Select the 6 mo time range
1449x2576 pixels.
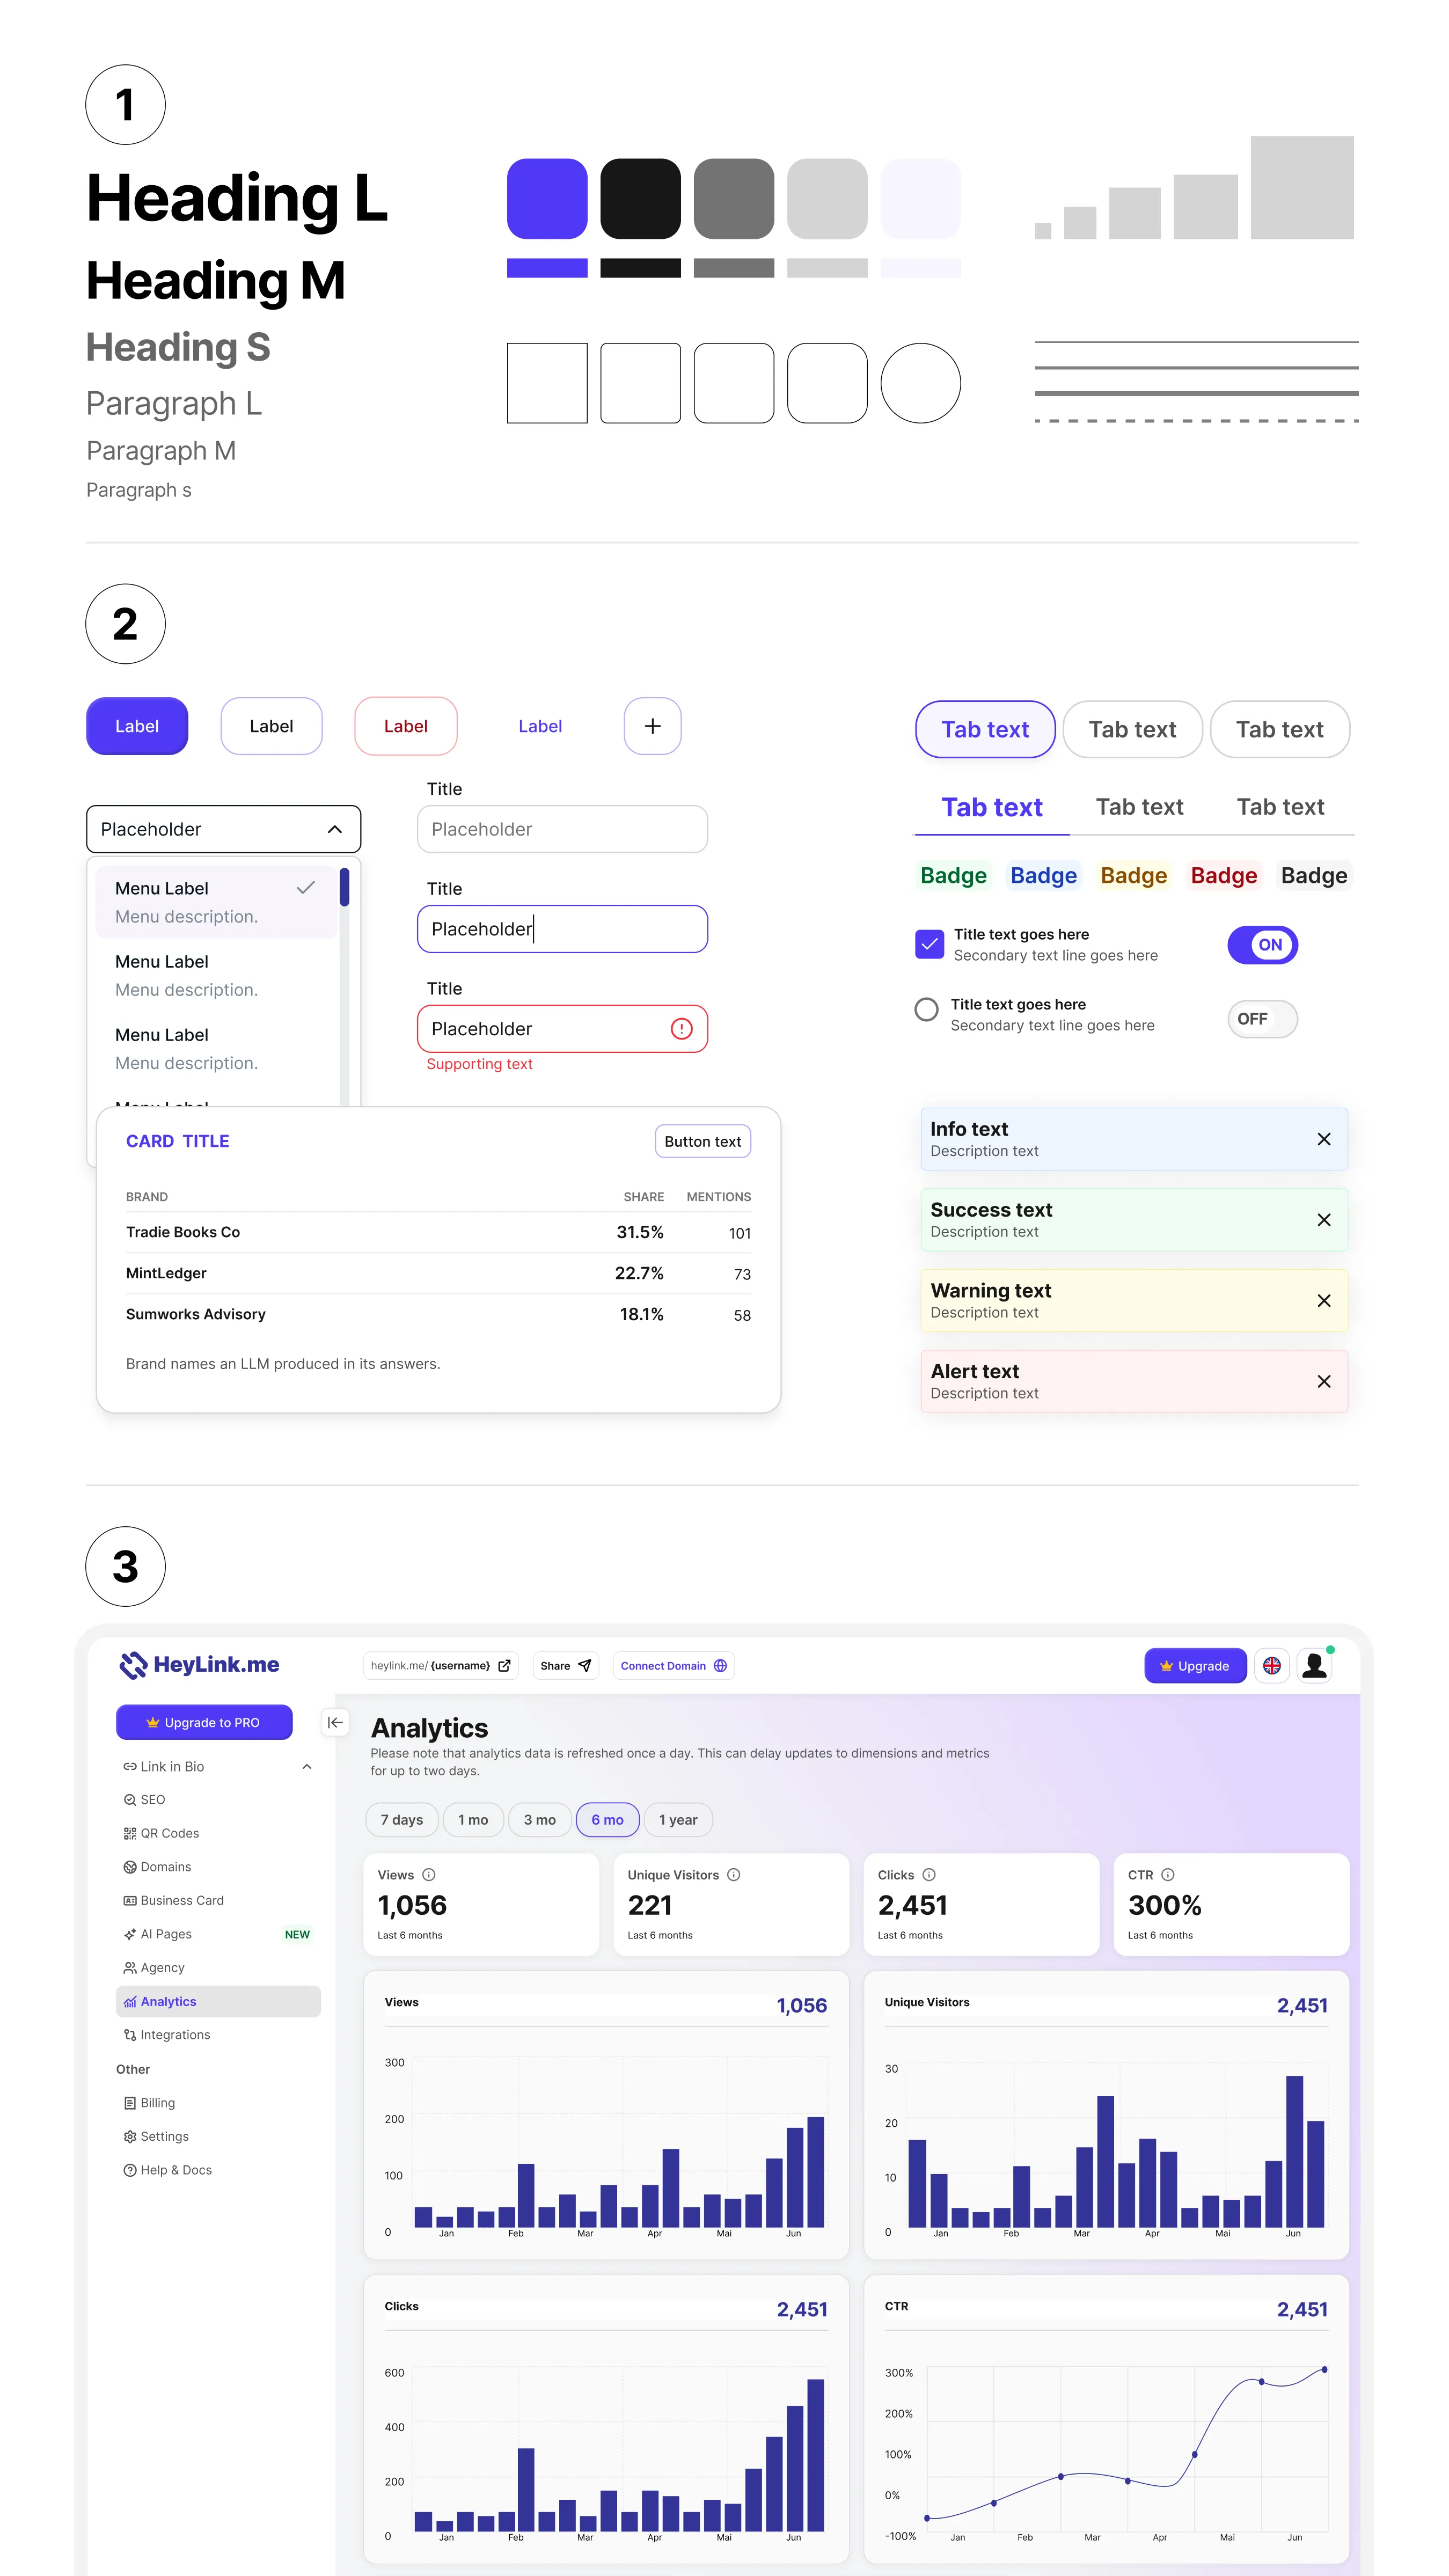pyautogui.click(x=607, y=1820)
